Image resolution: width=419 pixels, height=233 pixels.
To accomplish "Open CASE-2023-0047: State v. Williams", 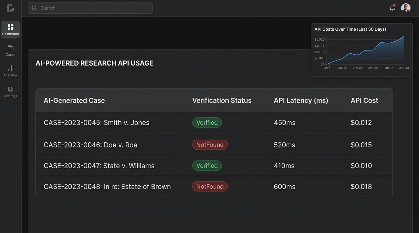I will click(x=99, y=166).
